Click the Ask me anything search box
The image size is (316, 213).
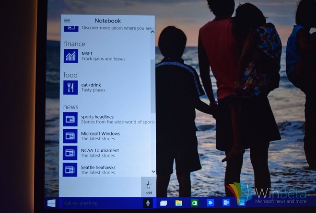pos(101,203)
